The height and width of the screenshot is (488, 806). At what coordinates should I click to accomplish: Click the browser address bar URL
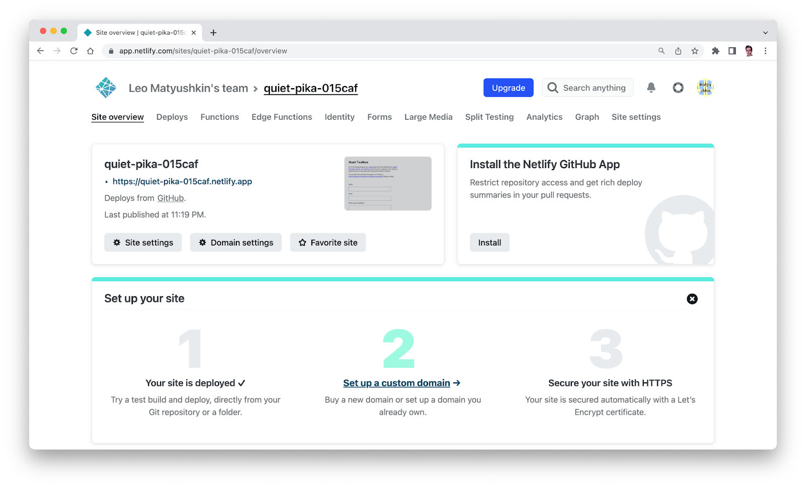[203, 51]
